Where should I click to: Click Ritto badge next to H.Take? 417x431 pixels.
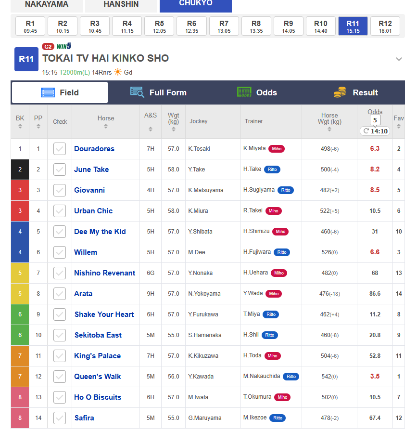272,170
